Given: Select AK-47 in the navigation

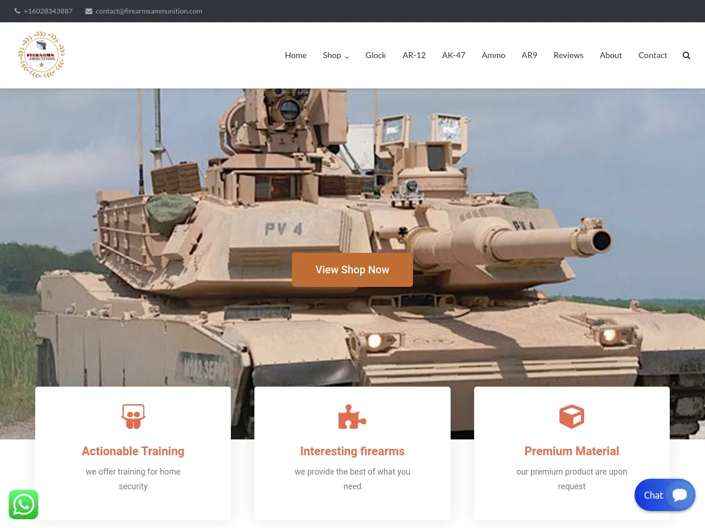Looking at the screenshot, I should (x=454, y=55).
